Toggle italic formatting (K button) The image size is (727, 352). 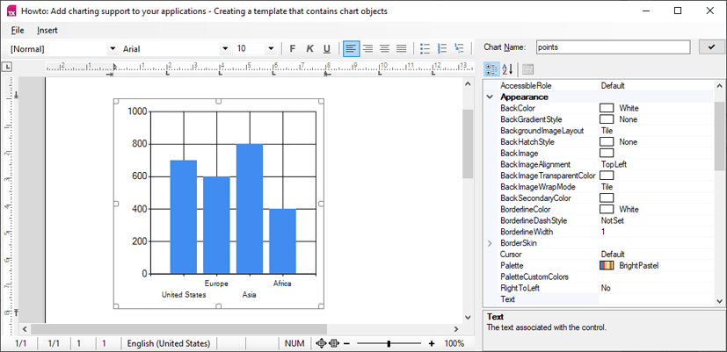[x=309, y=48]
